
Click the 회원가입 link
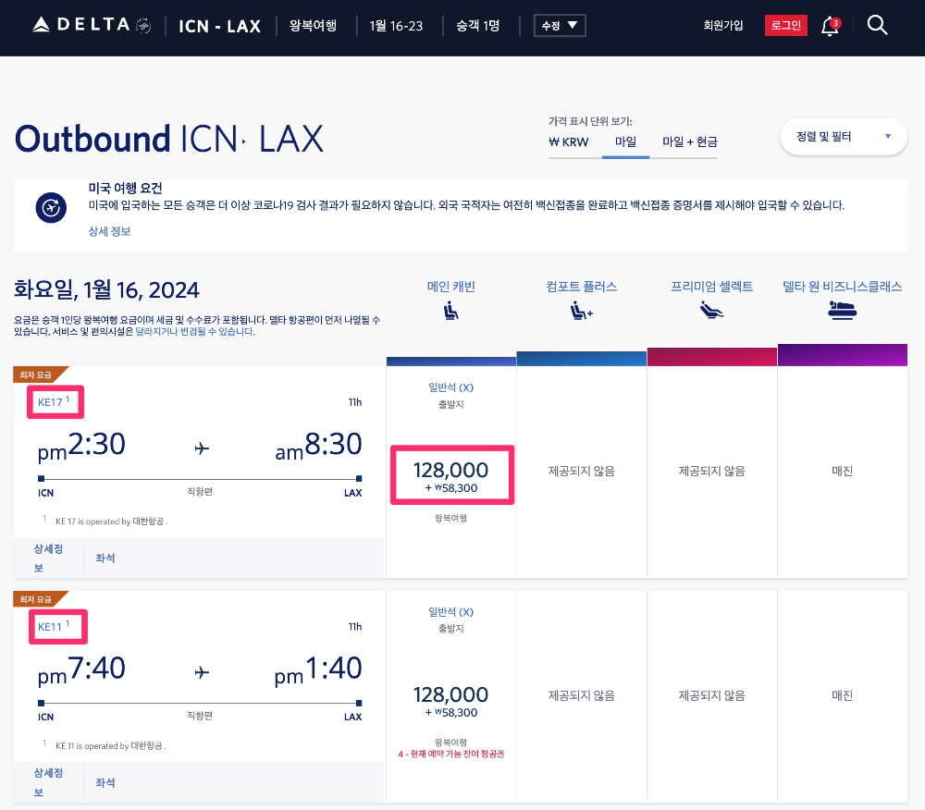click(x=722, y=25)
